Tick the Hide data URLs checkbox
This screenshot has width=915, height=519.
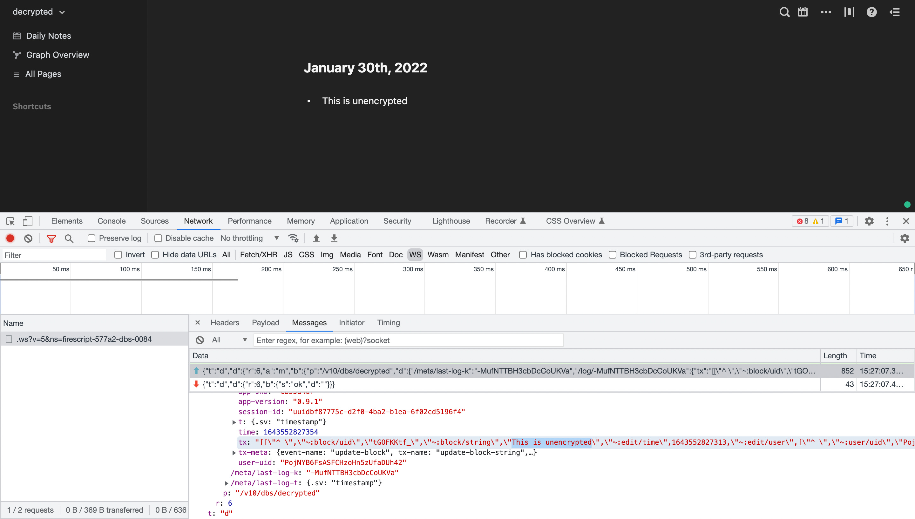[155, 254]
